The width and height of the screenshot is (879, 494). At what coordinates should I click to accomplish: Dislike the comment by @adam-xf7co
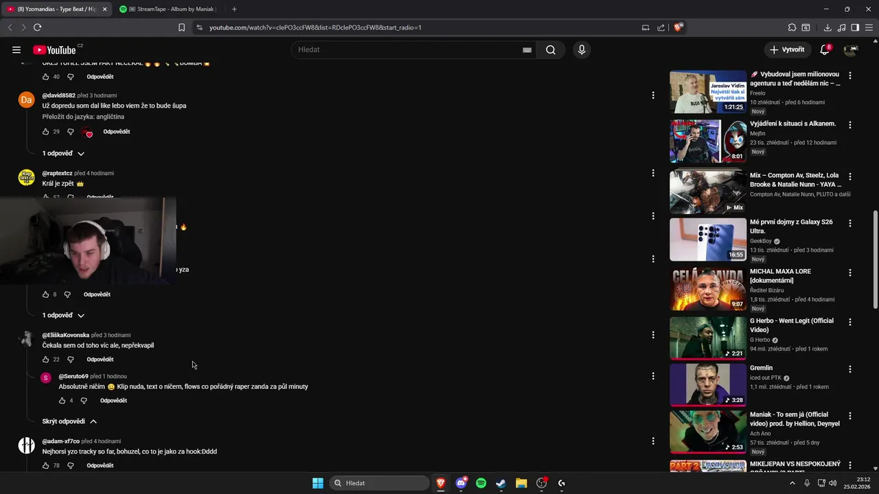pyautogui.click(x=70, y=465)
